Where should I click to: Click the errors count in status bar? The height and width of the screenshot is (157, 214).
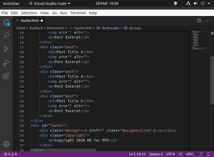(7, 154)
